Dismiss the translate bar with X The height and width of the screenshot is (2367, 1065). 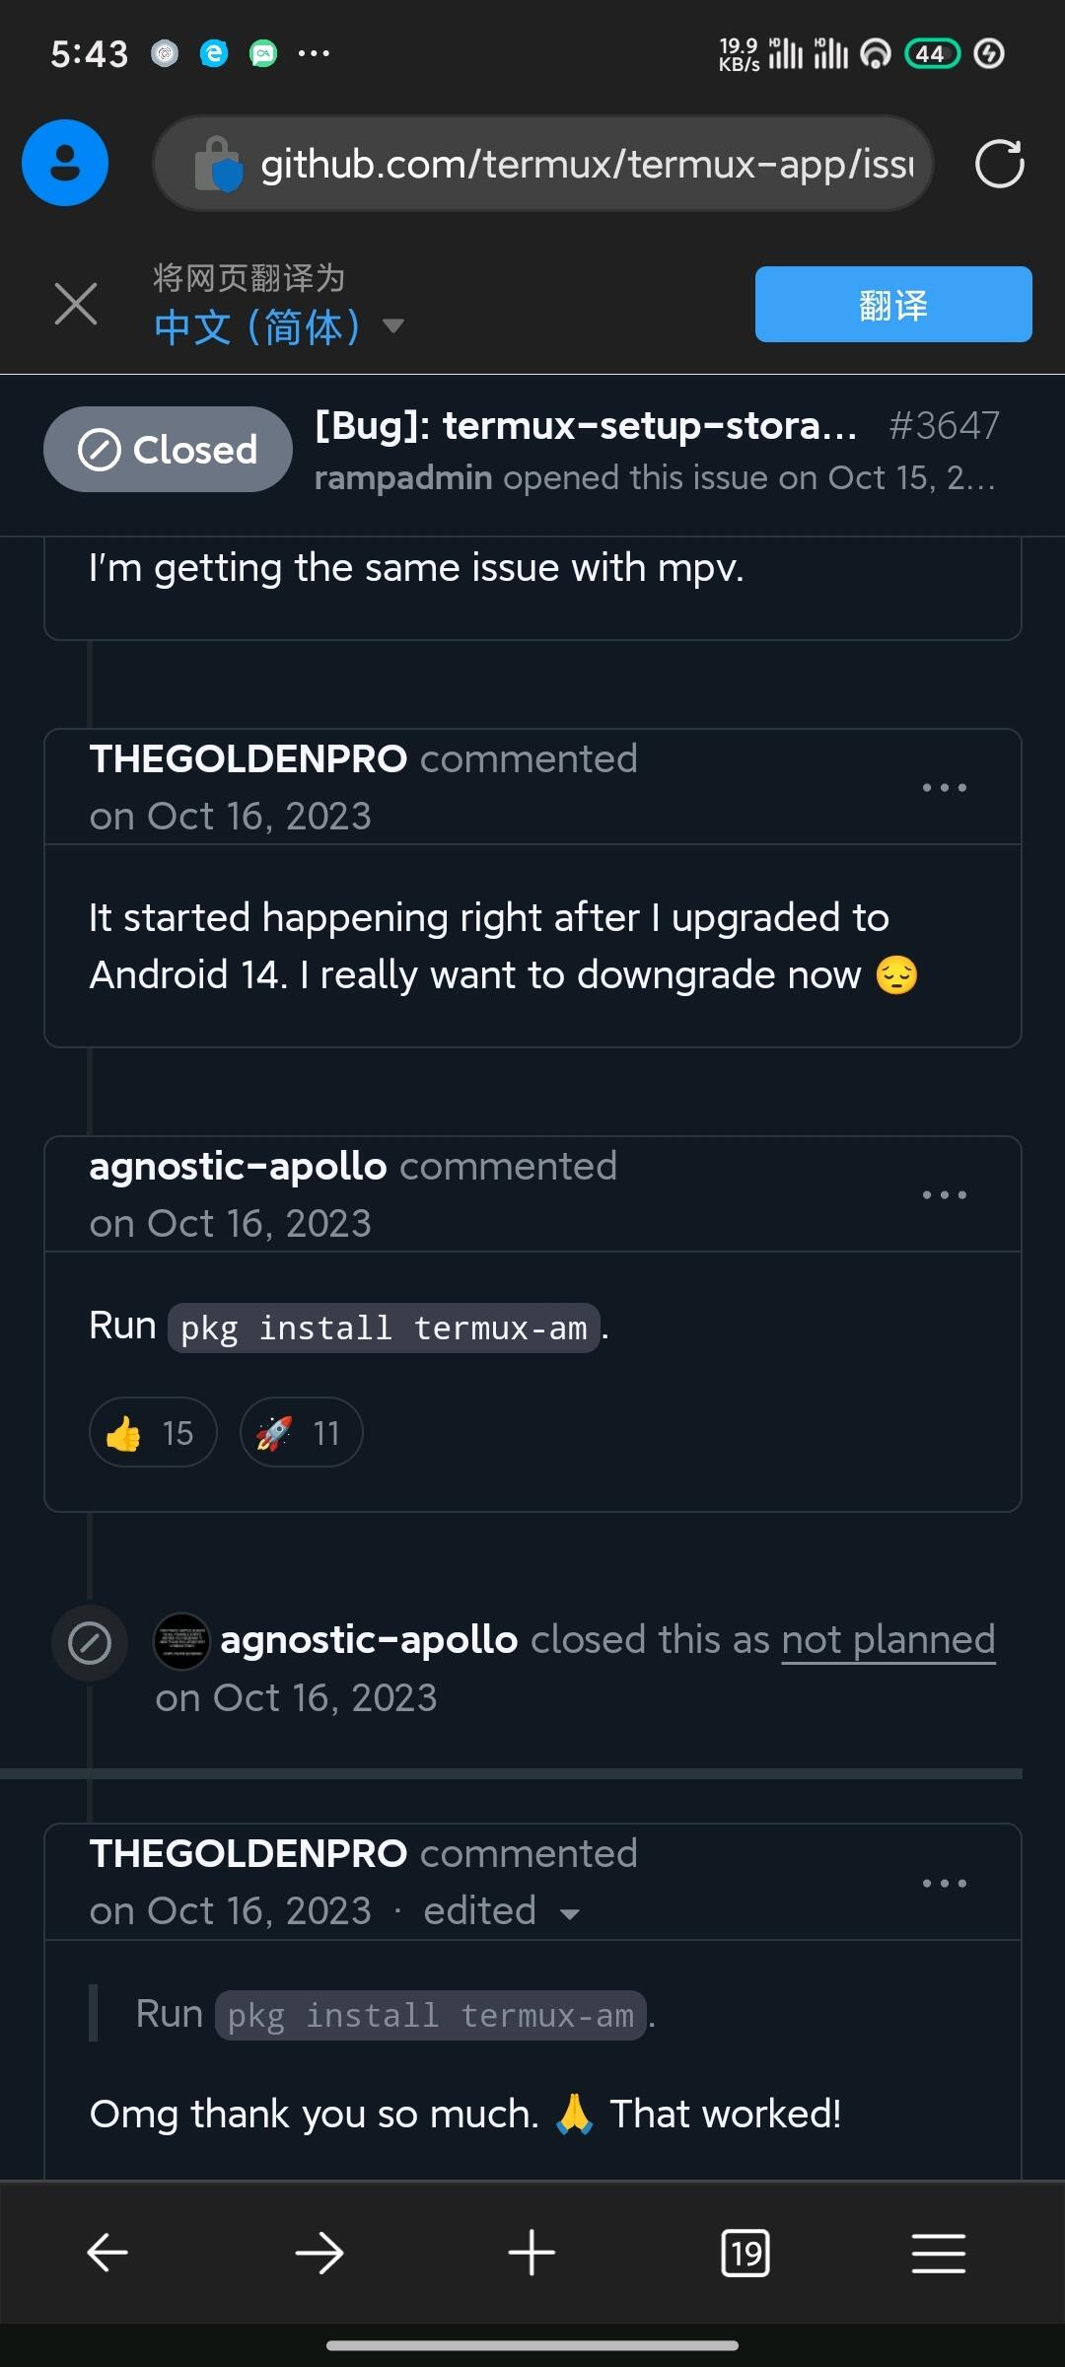(76, 304)
